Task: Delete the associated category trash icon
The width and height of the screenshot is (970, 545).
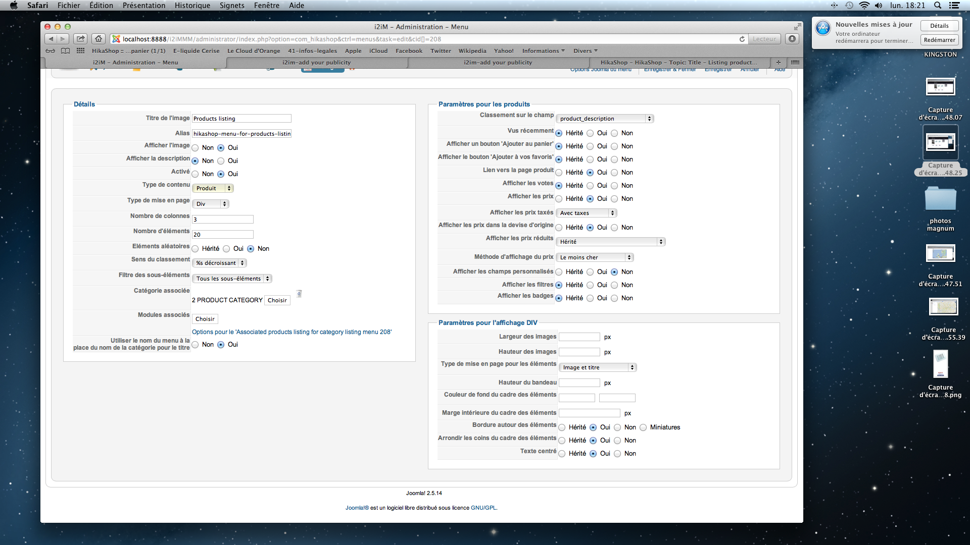Action: 299,294
